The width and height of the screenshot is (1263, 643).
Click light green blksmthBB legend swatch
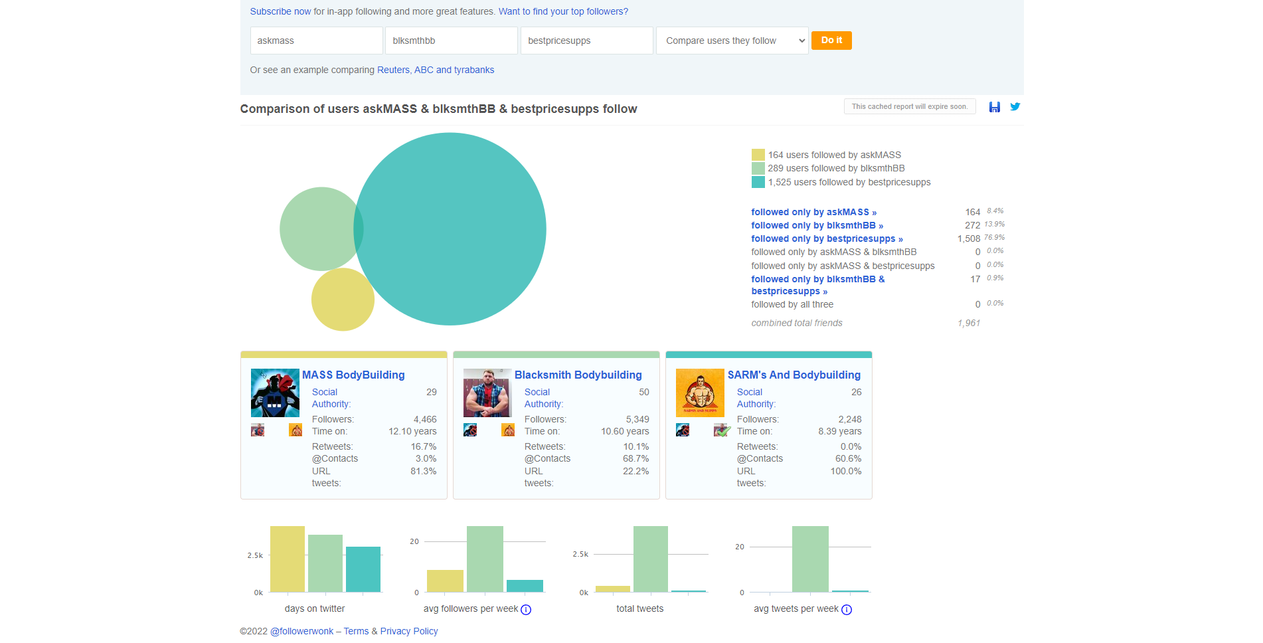tap(758, 168)
